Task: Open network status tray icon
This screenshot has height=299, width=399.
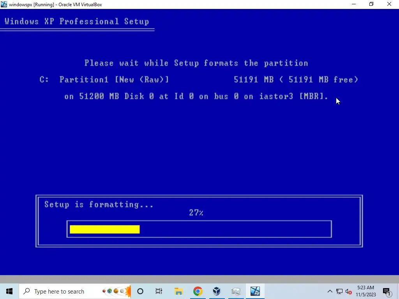Action: coord(339,291)
